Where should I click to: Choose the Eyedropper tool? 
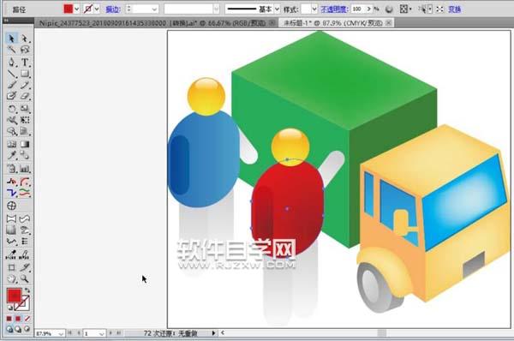click(x=11, y=155)
